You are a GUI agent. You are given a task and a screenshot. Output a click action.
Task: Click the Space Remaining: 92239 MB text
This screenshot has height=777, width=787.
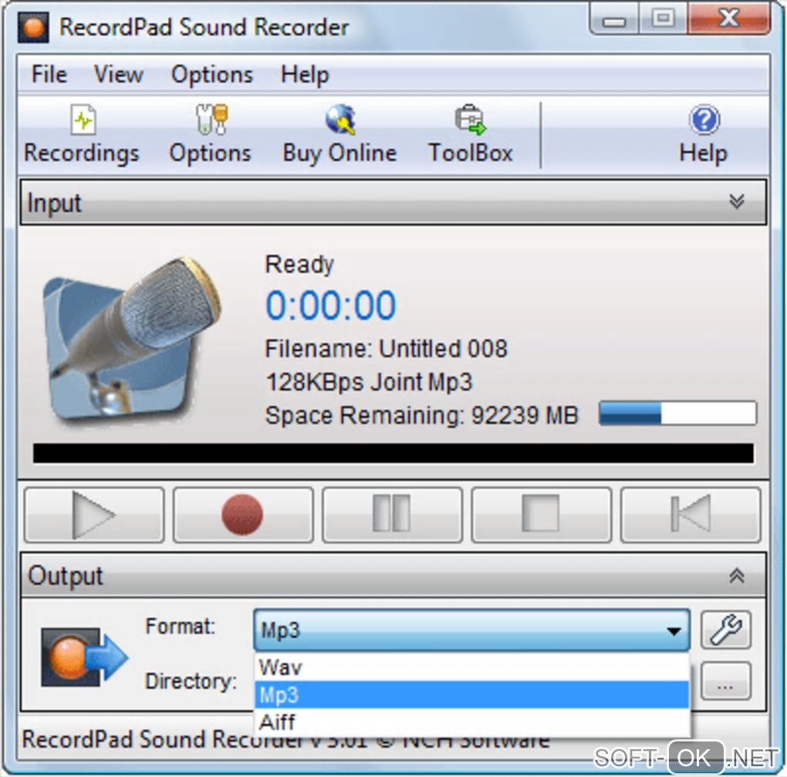[x=421, y=416]
